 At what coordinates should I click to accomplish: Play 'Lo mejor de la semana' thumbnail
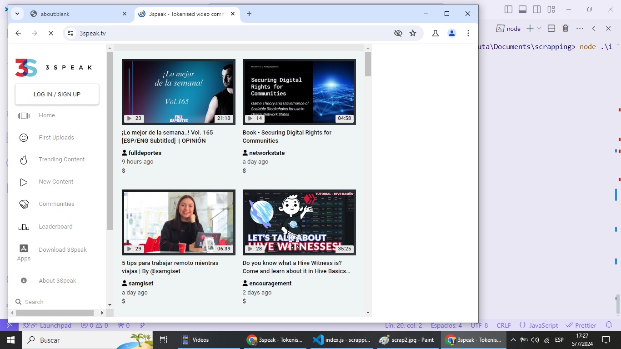click(x=179, y=92)
